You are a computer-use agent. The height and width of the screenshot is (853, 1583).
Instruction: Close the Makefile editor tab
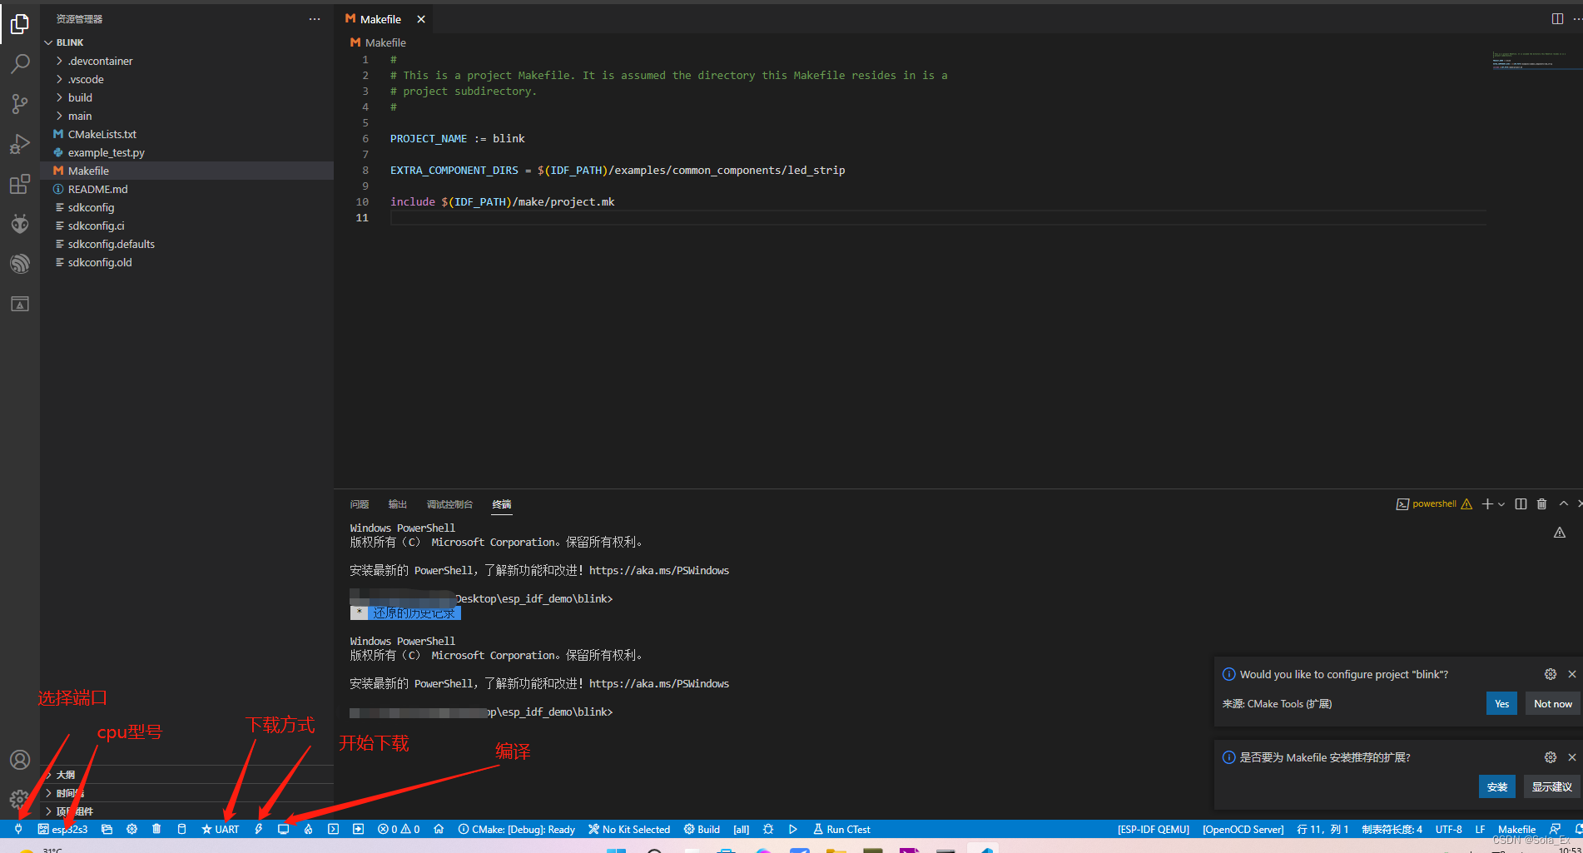pos(421,19)
